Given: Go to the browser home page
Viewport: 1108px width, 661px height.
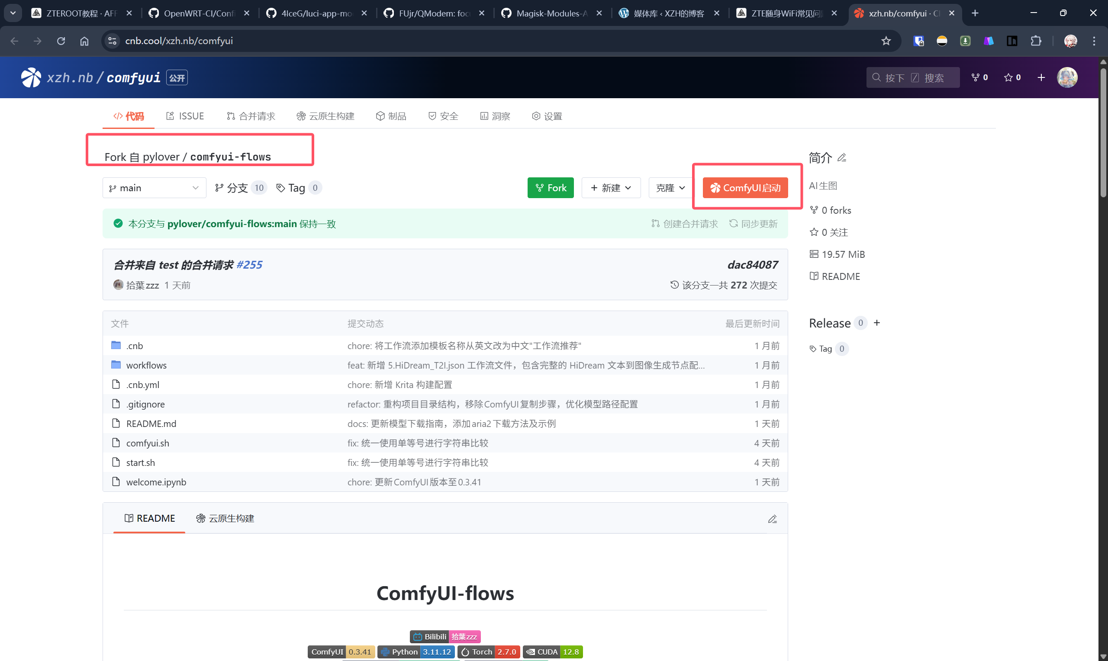Looking at the screenshot, I should pyautogui.click(x=84, y=41).
